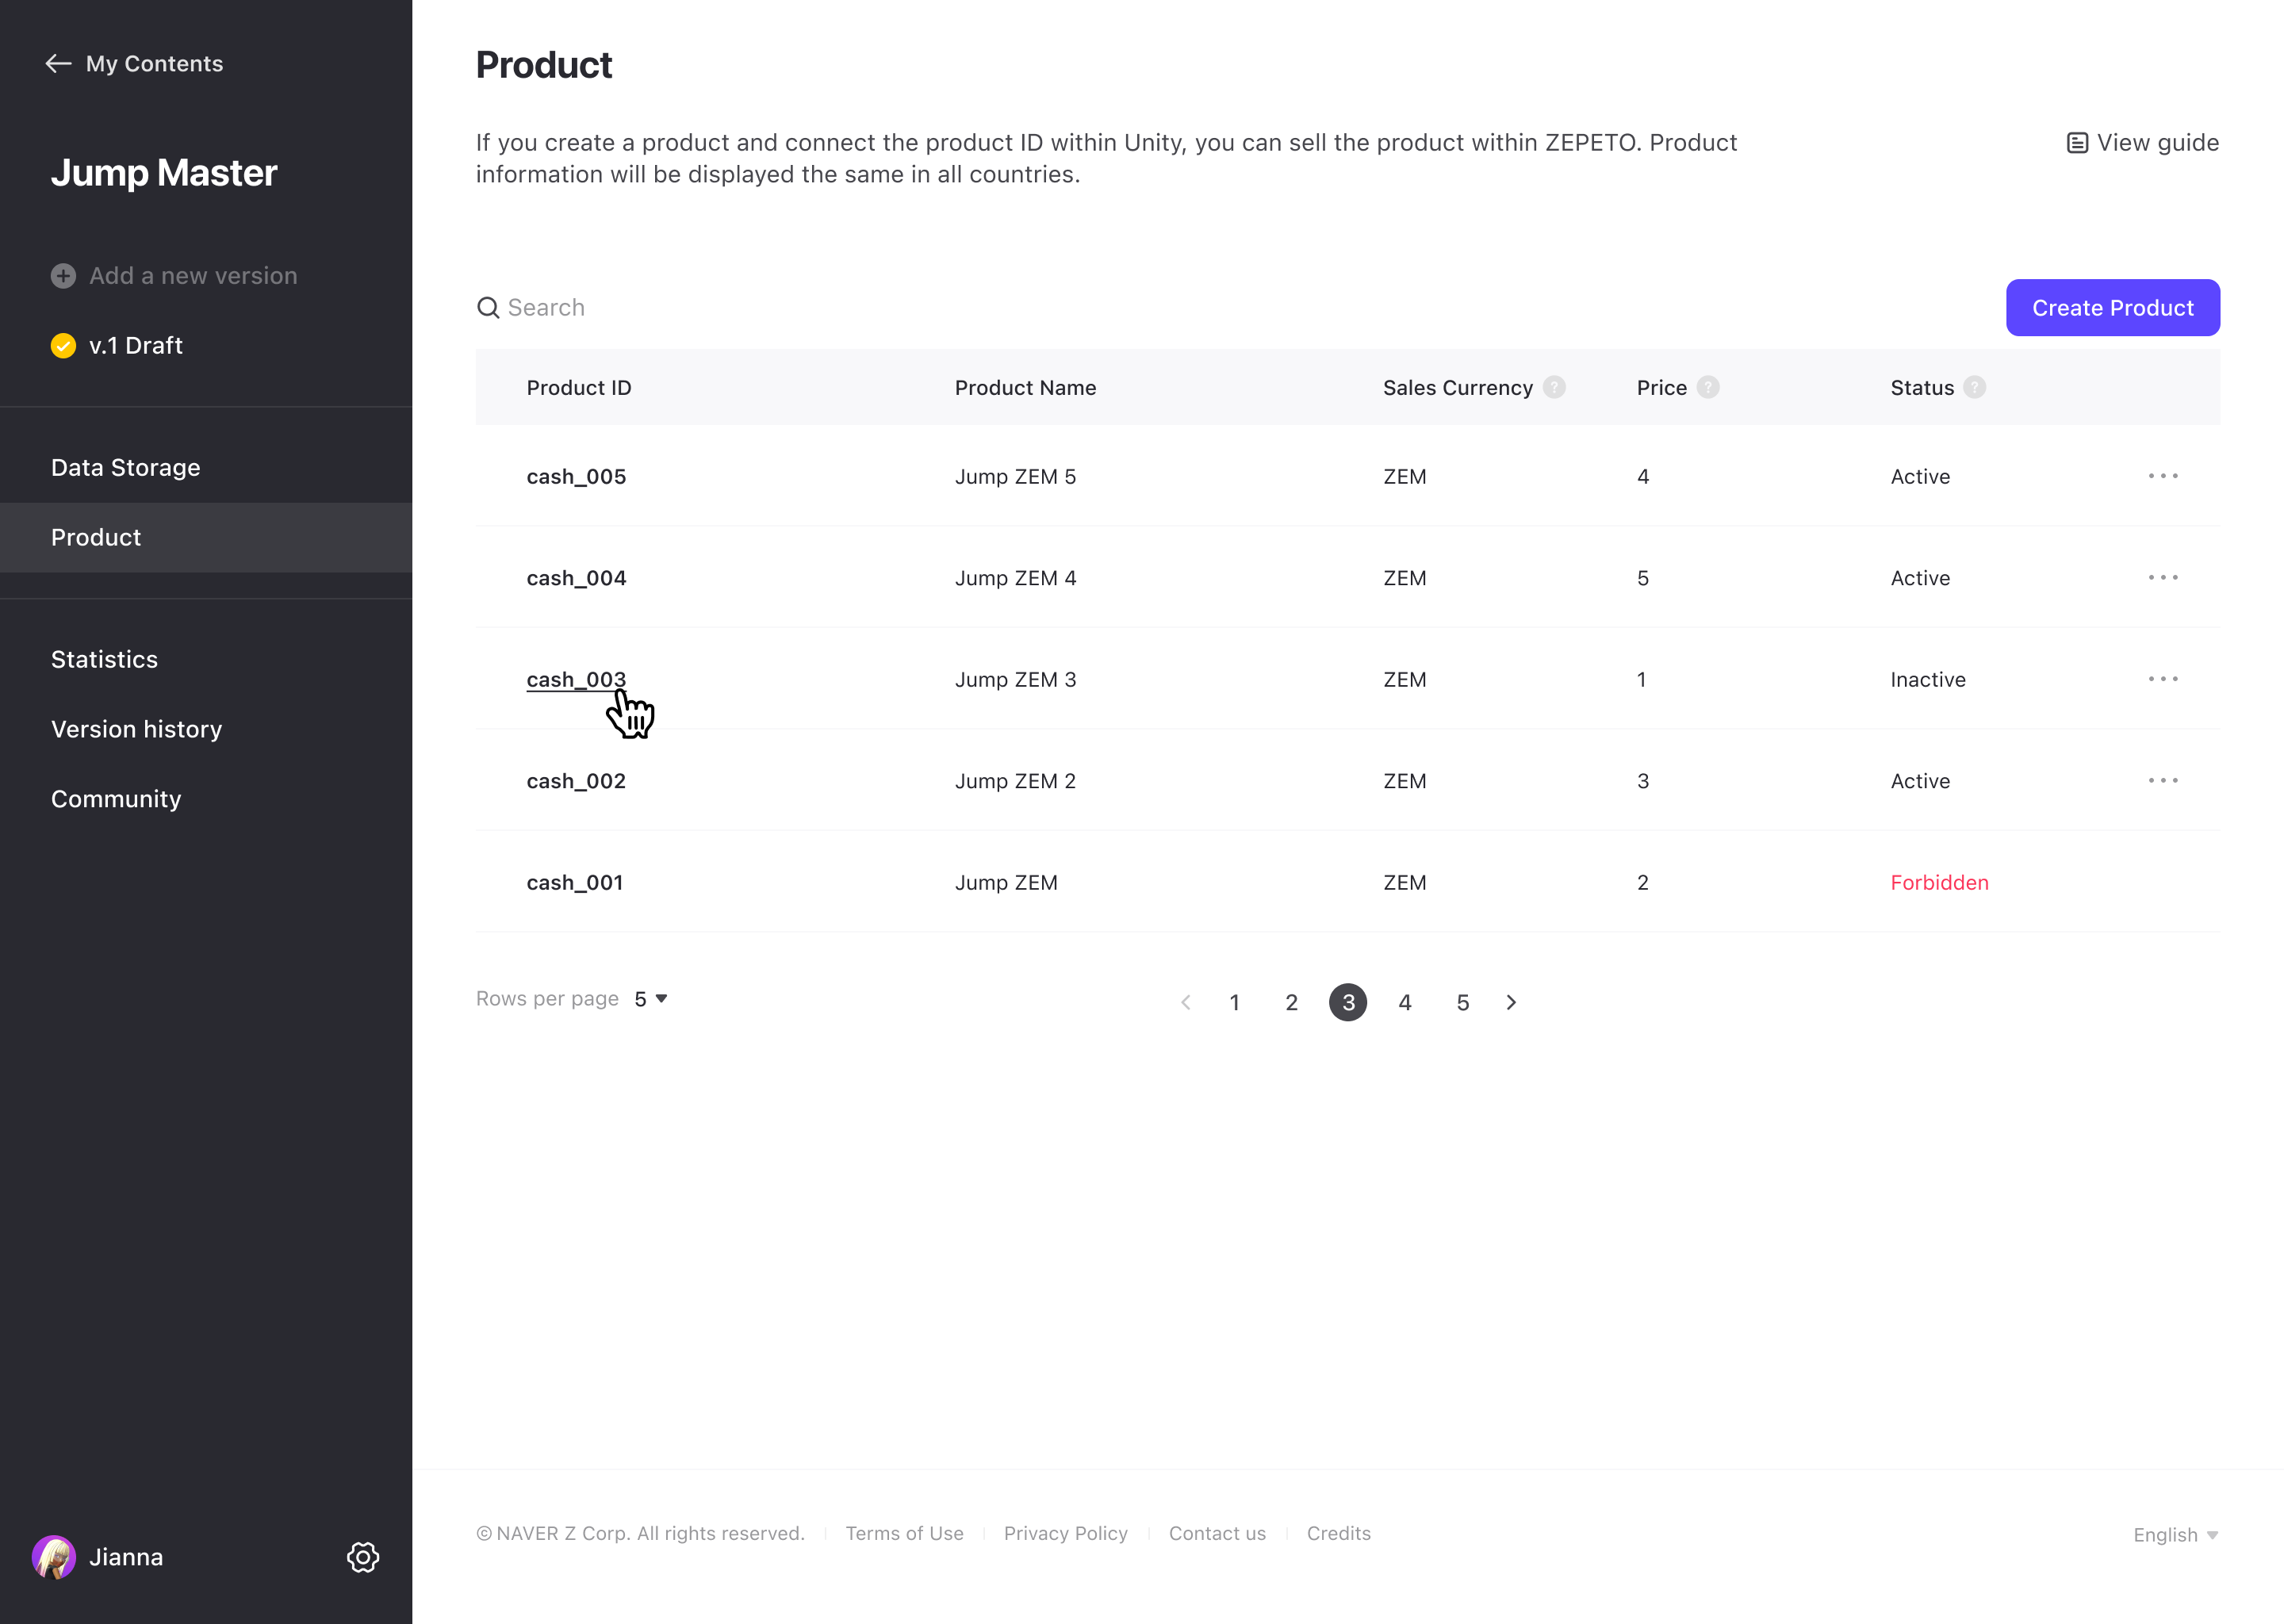Click the help icon next to Sales Currency

(x=1554, y=387)
